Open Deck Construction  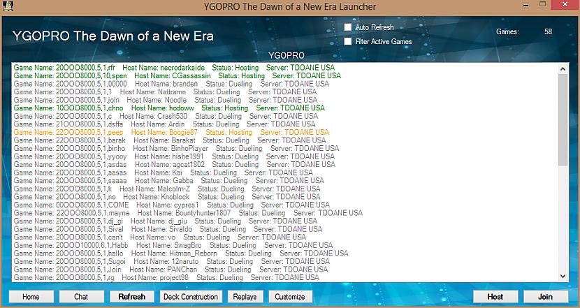191,297
